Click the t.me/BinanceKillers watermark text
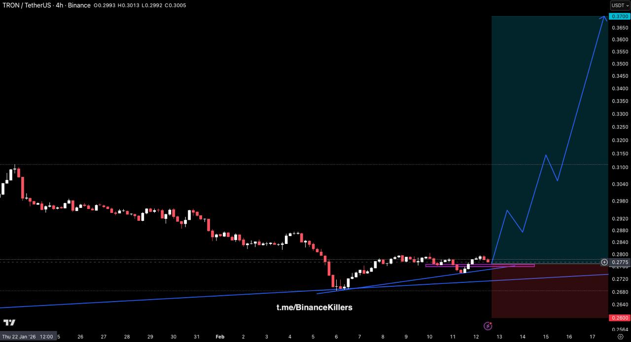Image resolution: width=631 pixels, height=342 pixels. point(314,308)
